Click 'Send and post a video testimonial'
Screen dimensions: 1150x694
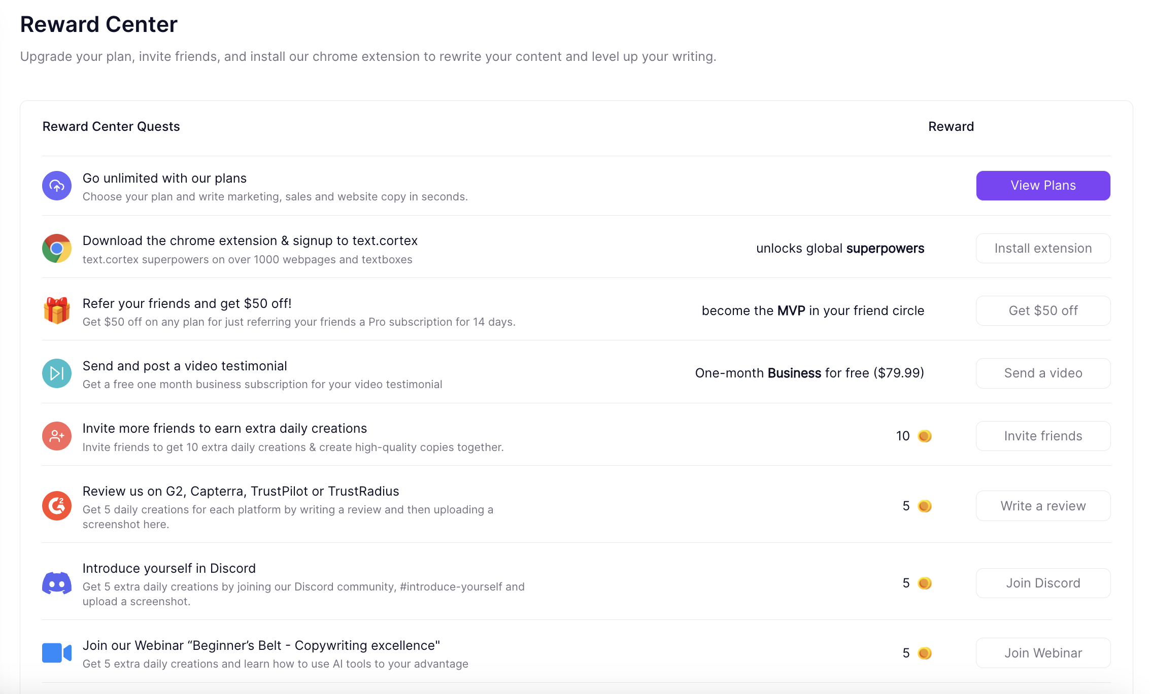[185, 366]
